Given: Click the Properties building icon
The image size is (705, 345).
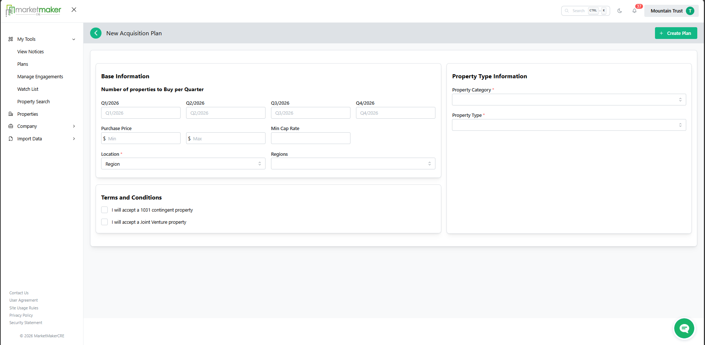Looking at the screenshot, I should (x=11, y=114).
